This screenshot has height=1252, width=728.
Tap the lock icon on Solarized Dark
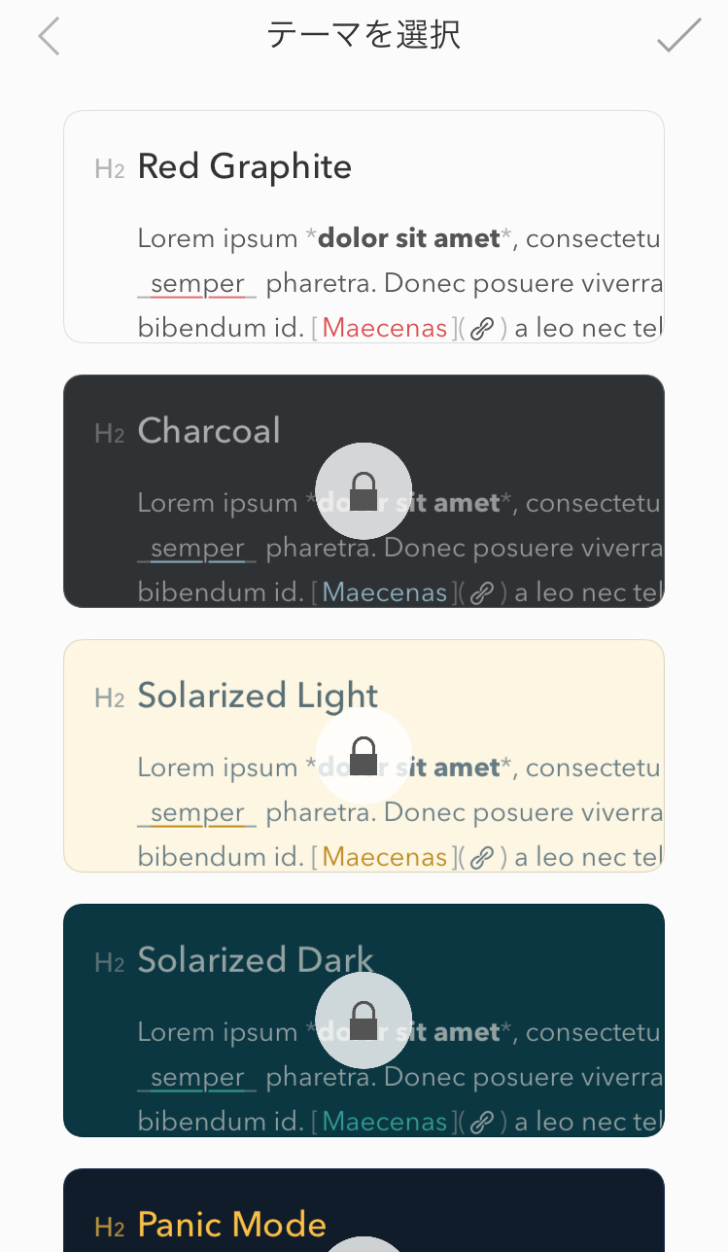[x=364, y=1020]
